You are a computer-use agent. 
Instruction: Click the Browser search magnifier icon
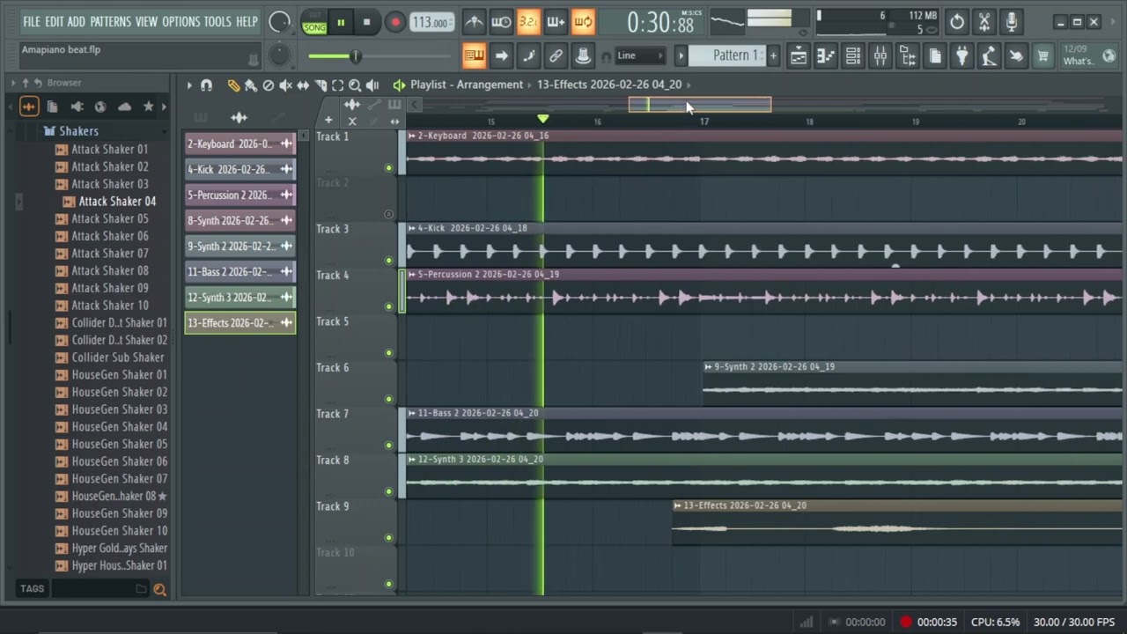159,590
